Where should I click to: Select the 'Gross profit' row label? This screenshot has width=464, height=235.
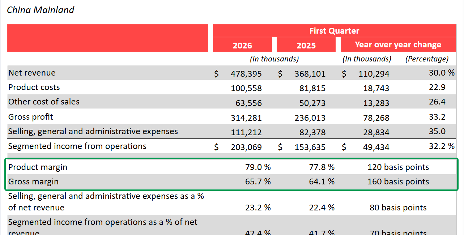[31, 117]
